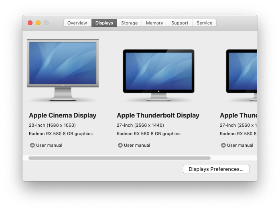Minimize the window with the yellow button
The image size is (280, 211).
(38, 23)
